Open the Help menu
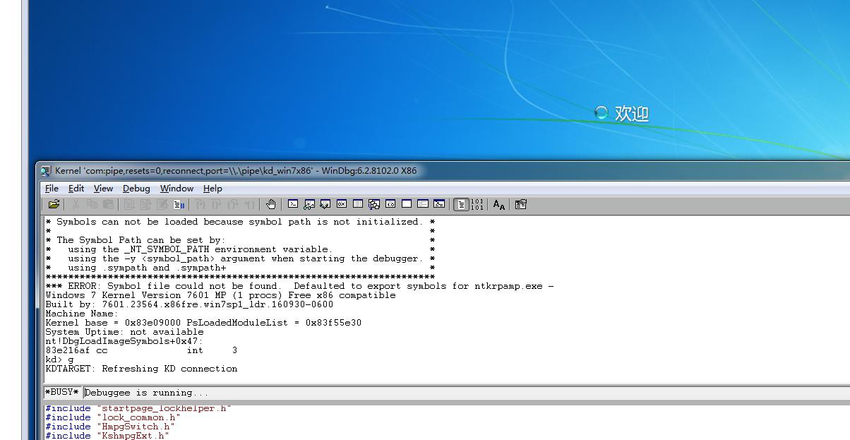The height and width of the screenshot is (440, 850). (x=212, y=189)
